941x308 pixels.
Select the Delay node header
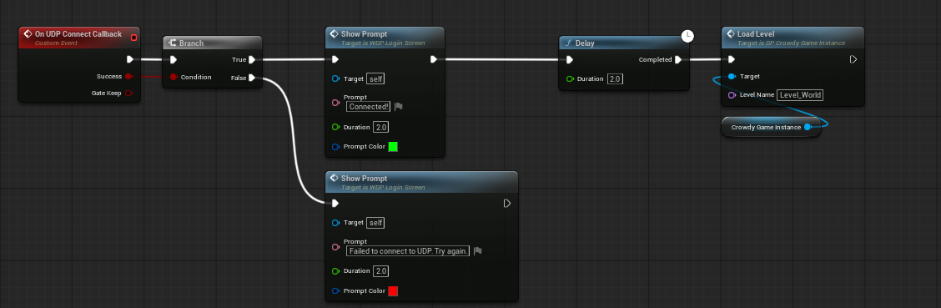[623, 43]
